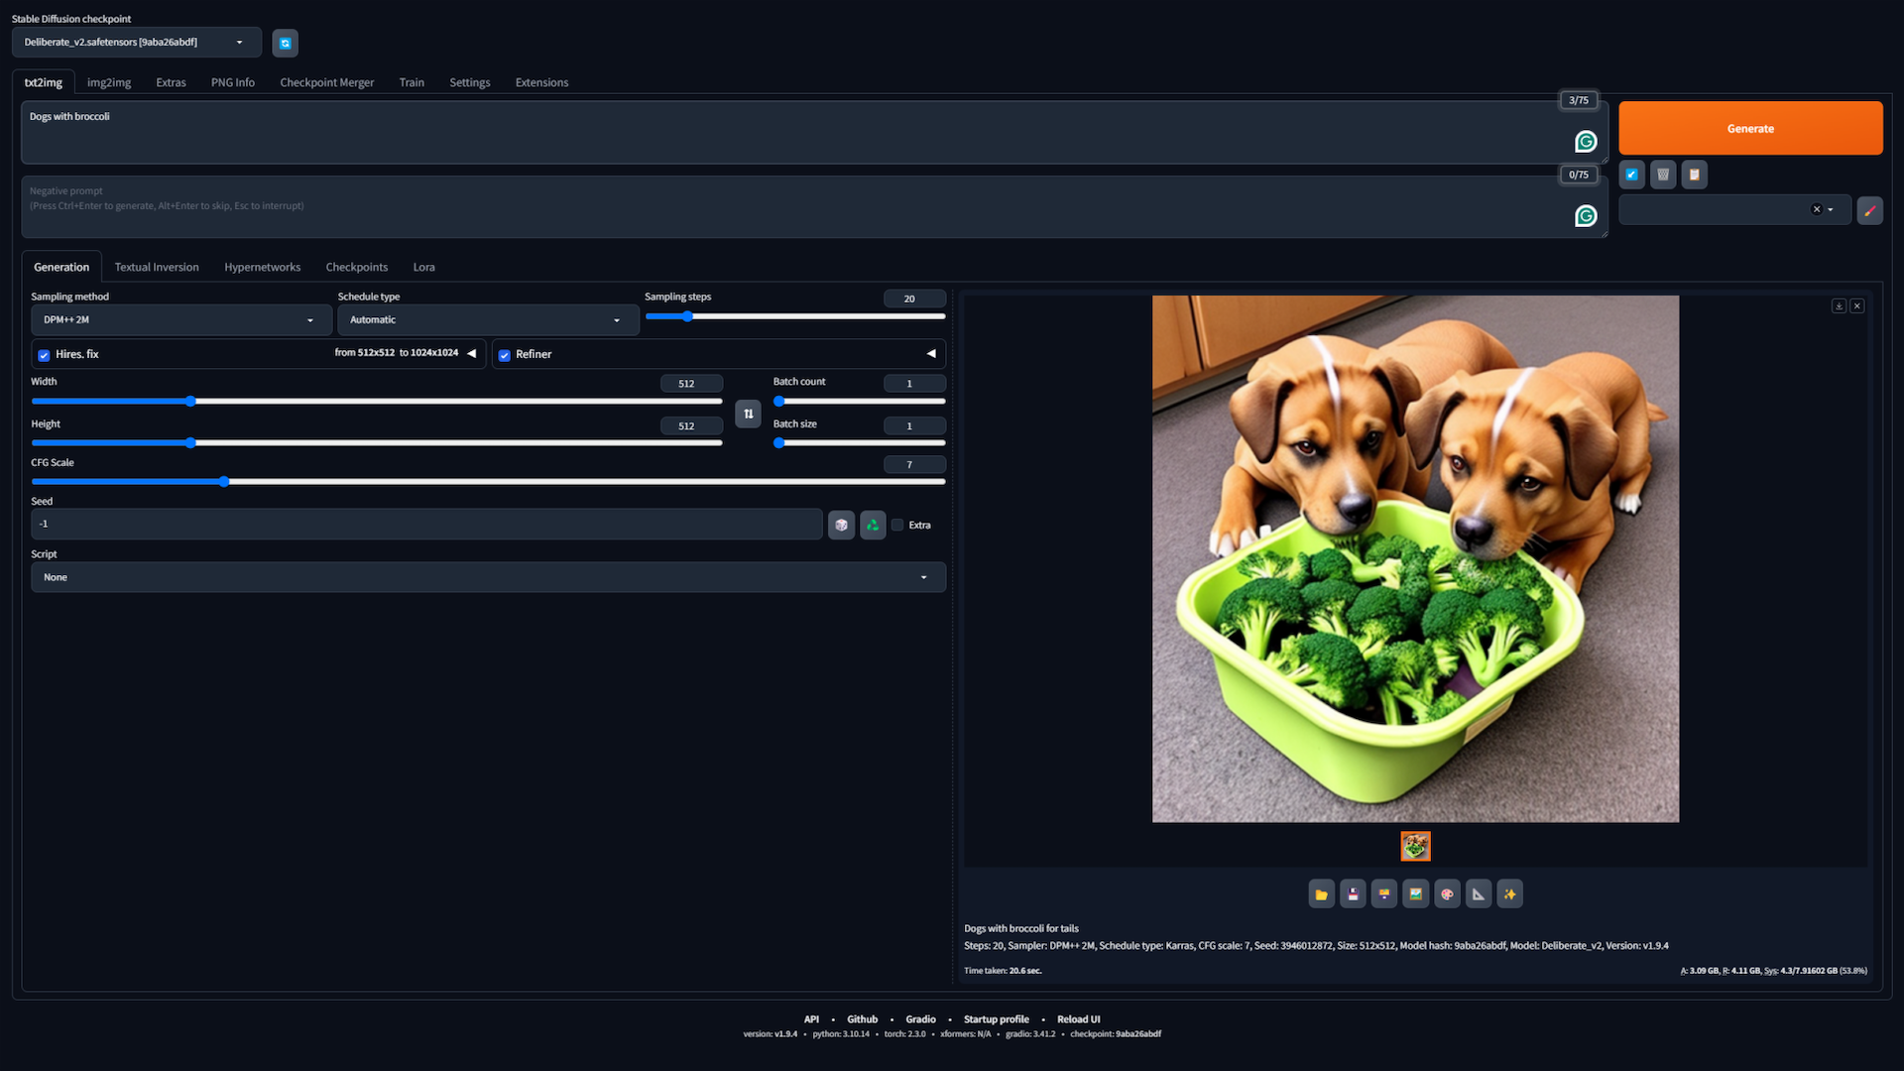Click the CFG Scale slider handle

pos(224,482)
